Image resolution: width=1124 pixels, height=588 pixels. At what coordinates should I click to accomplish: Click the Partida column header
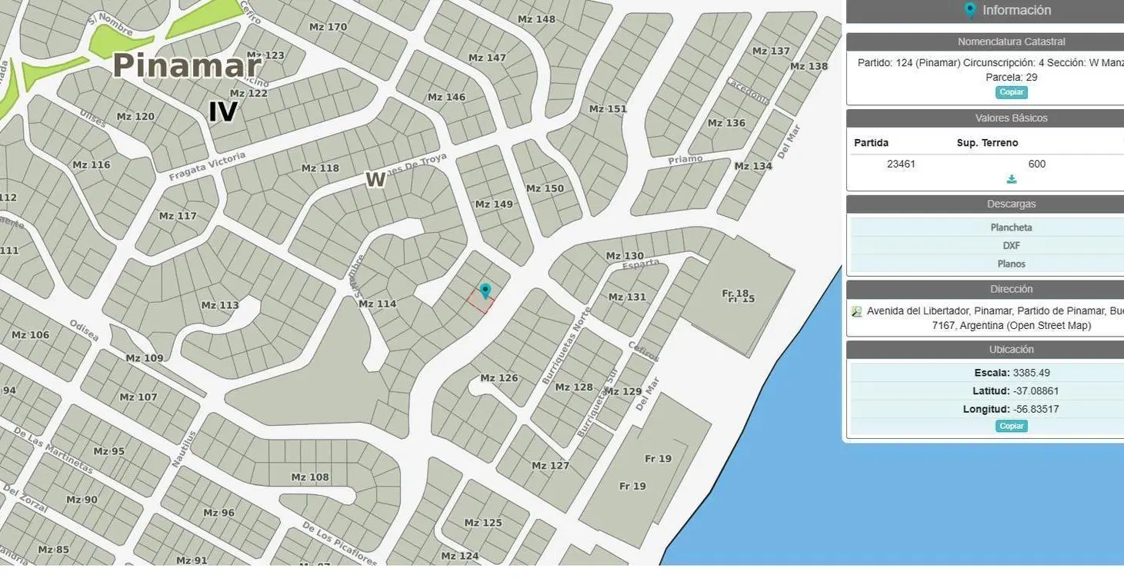871,143
